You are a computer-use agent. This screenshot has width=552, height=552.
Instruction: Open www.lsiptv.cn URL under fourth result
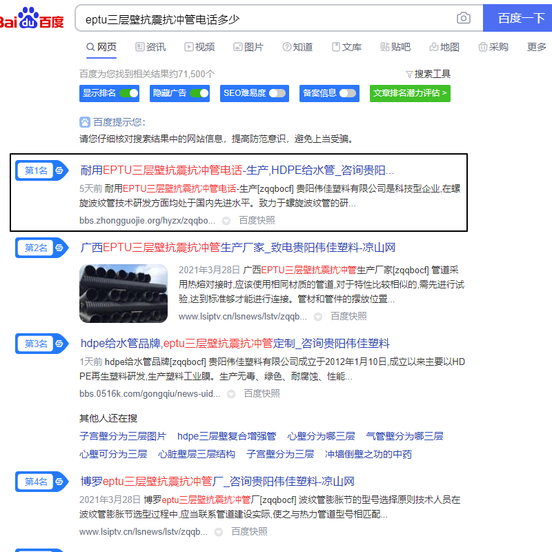tap(144, 532)
